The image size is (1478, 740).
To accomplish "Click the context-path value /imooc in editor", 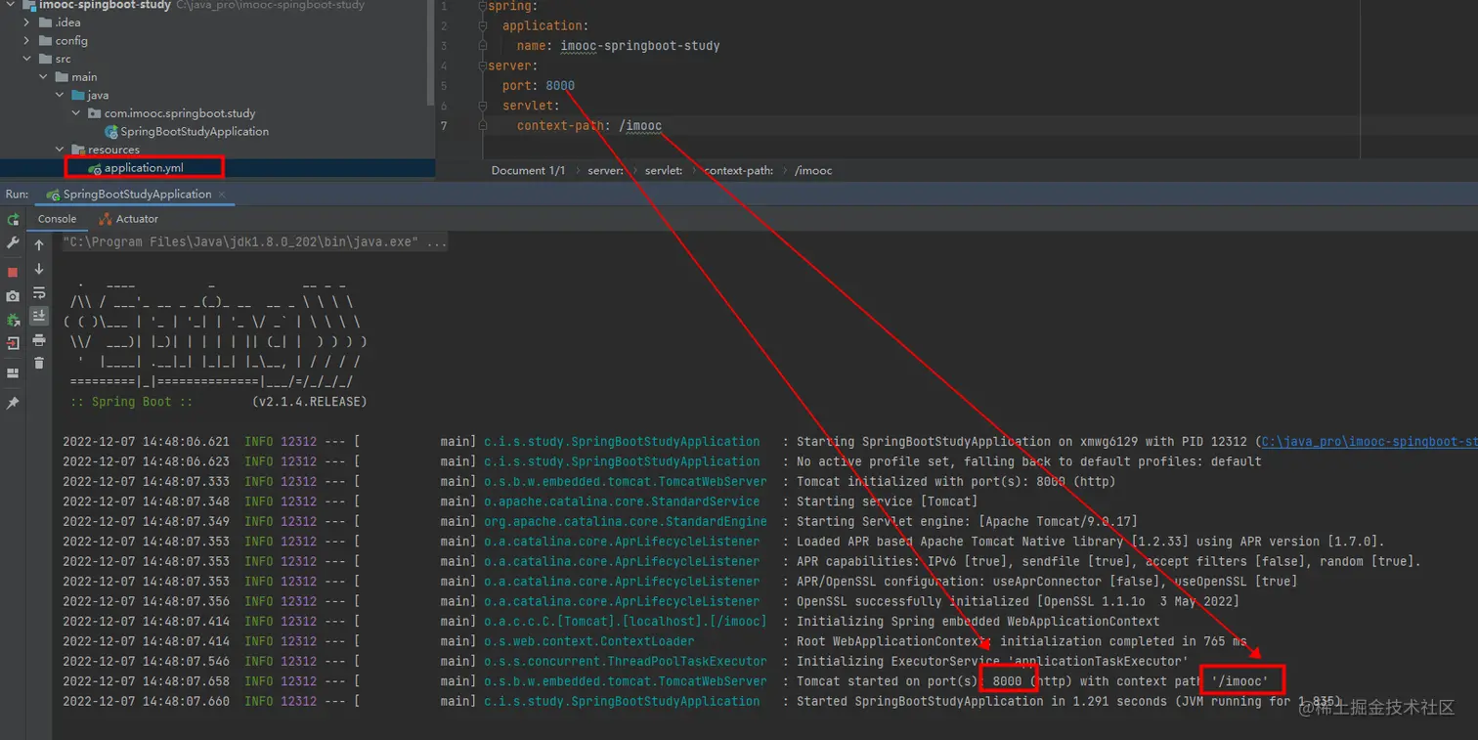I will [640, 126].
